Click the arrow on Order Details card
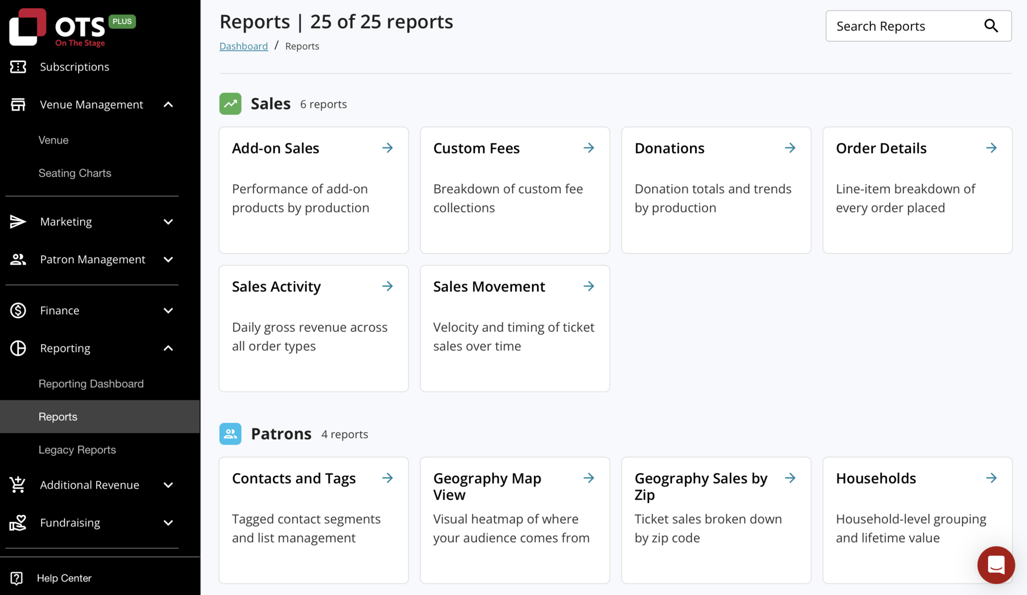 tap(992, 148)
